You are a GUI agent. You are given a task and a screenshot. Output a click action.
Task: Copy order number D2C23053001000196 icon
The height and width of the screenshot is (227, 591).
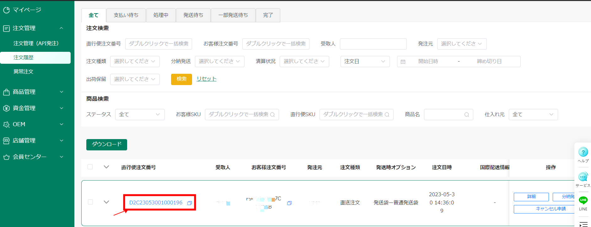[x=190, y=203]
